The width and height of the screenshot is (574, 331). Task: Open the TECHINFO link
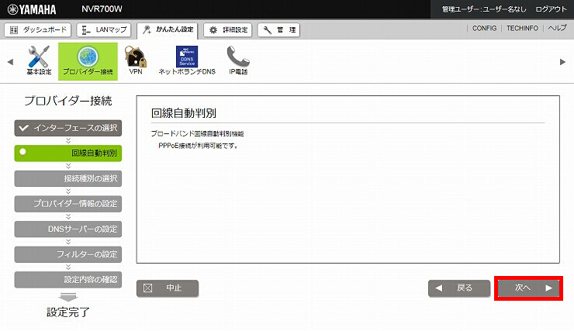522,28
